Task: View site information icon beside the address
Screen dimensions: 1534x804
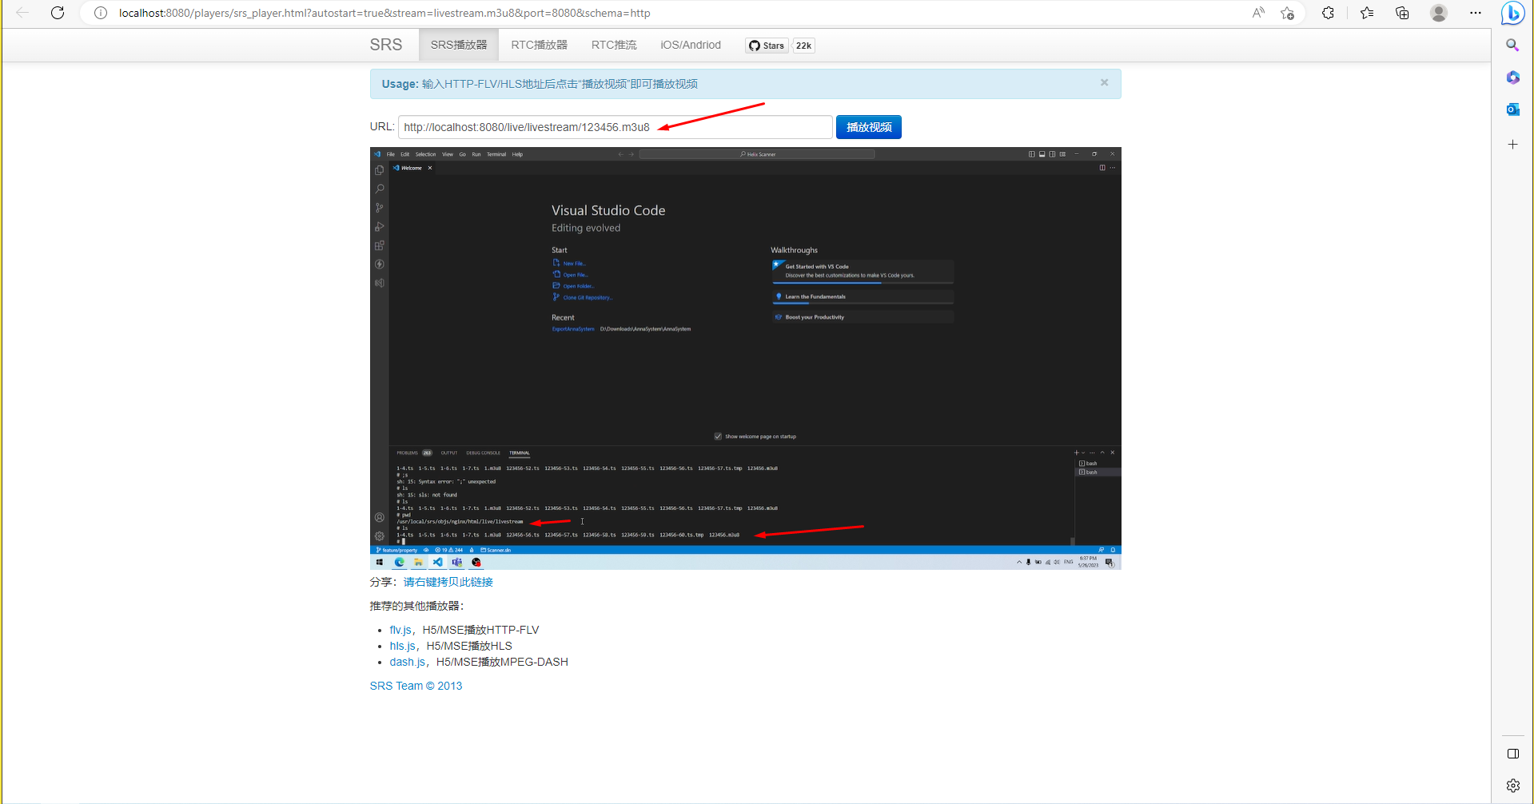Action: [101, 13]
